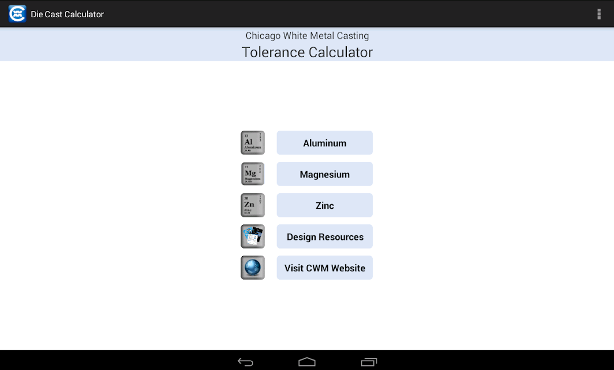614x370 pixels.
Task: Tap the Magnesium Mg element icon
Action: [253, 174]
